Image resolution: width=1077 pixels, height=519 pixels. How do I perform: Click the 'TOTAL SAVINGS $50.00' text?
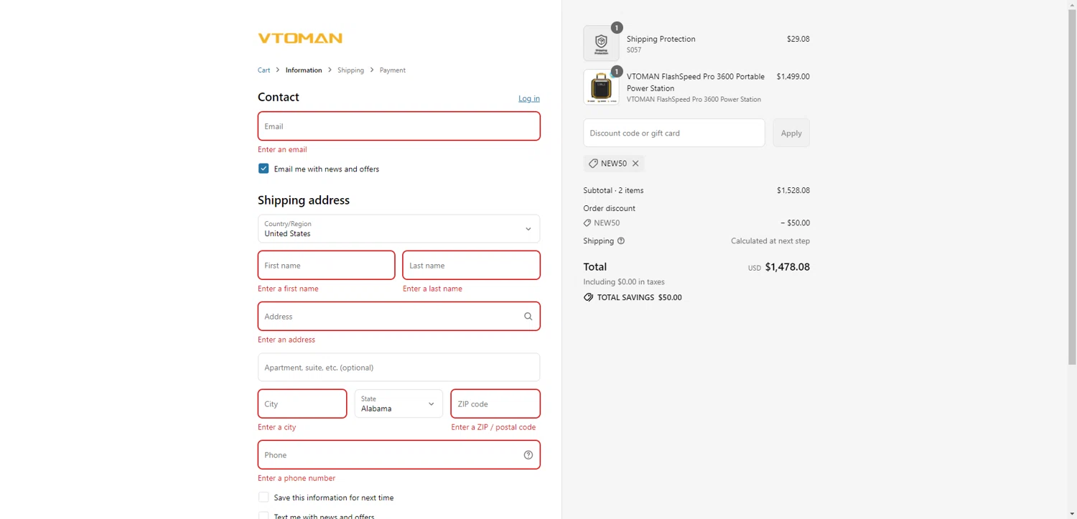pyautogui.click(x=640, y=297)
